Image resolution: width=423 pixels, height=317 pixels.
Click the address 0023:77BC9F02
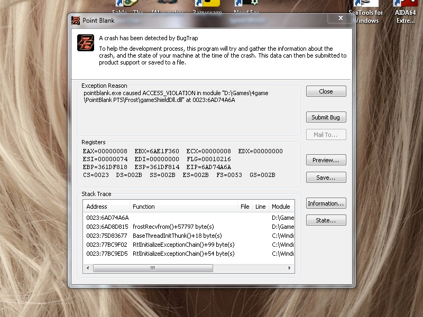tap(107, 245)
